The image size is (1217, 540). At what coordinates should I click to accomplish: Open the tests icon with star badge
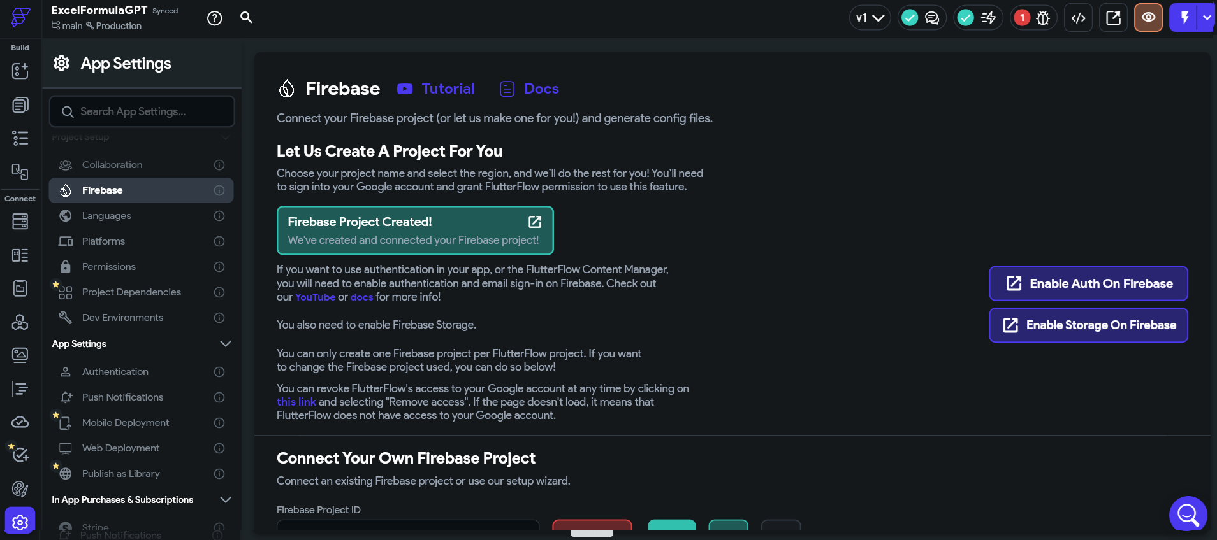point(20,453)
